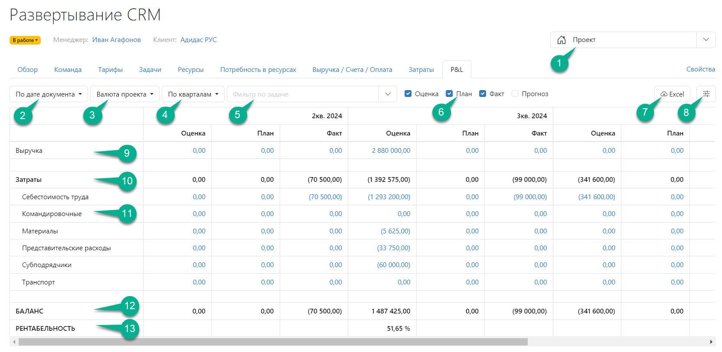Viewport: 722px width, 352px height.
Task: Open the По дате документа dropdown
Action: pyautogui.click(x=49, y=94)
